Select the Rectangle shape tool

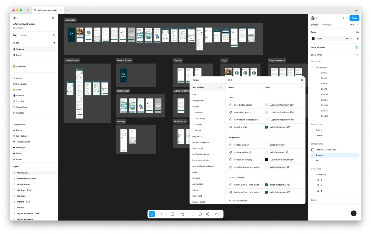tap(172, 214)
